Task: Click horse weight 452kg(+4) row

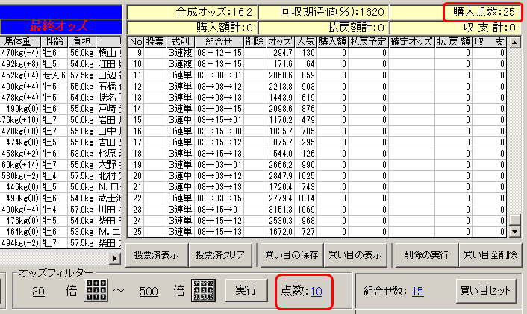Action: click(x=20, y=75)
